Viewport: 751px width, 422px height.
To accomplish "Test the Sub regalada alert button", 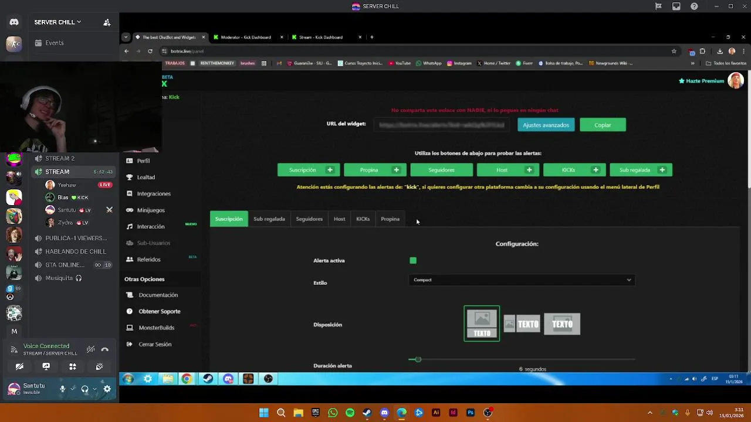I will pyautogui.click(x=641, y=170).
